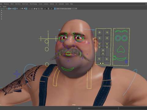Toggle wireframe on shaded icon
This screenshot has width=147, height=110.
[x=13, y=9]
